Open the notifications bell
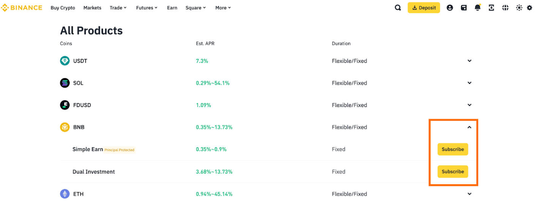The image size is (540, 202). (x=478, y=8)
